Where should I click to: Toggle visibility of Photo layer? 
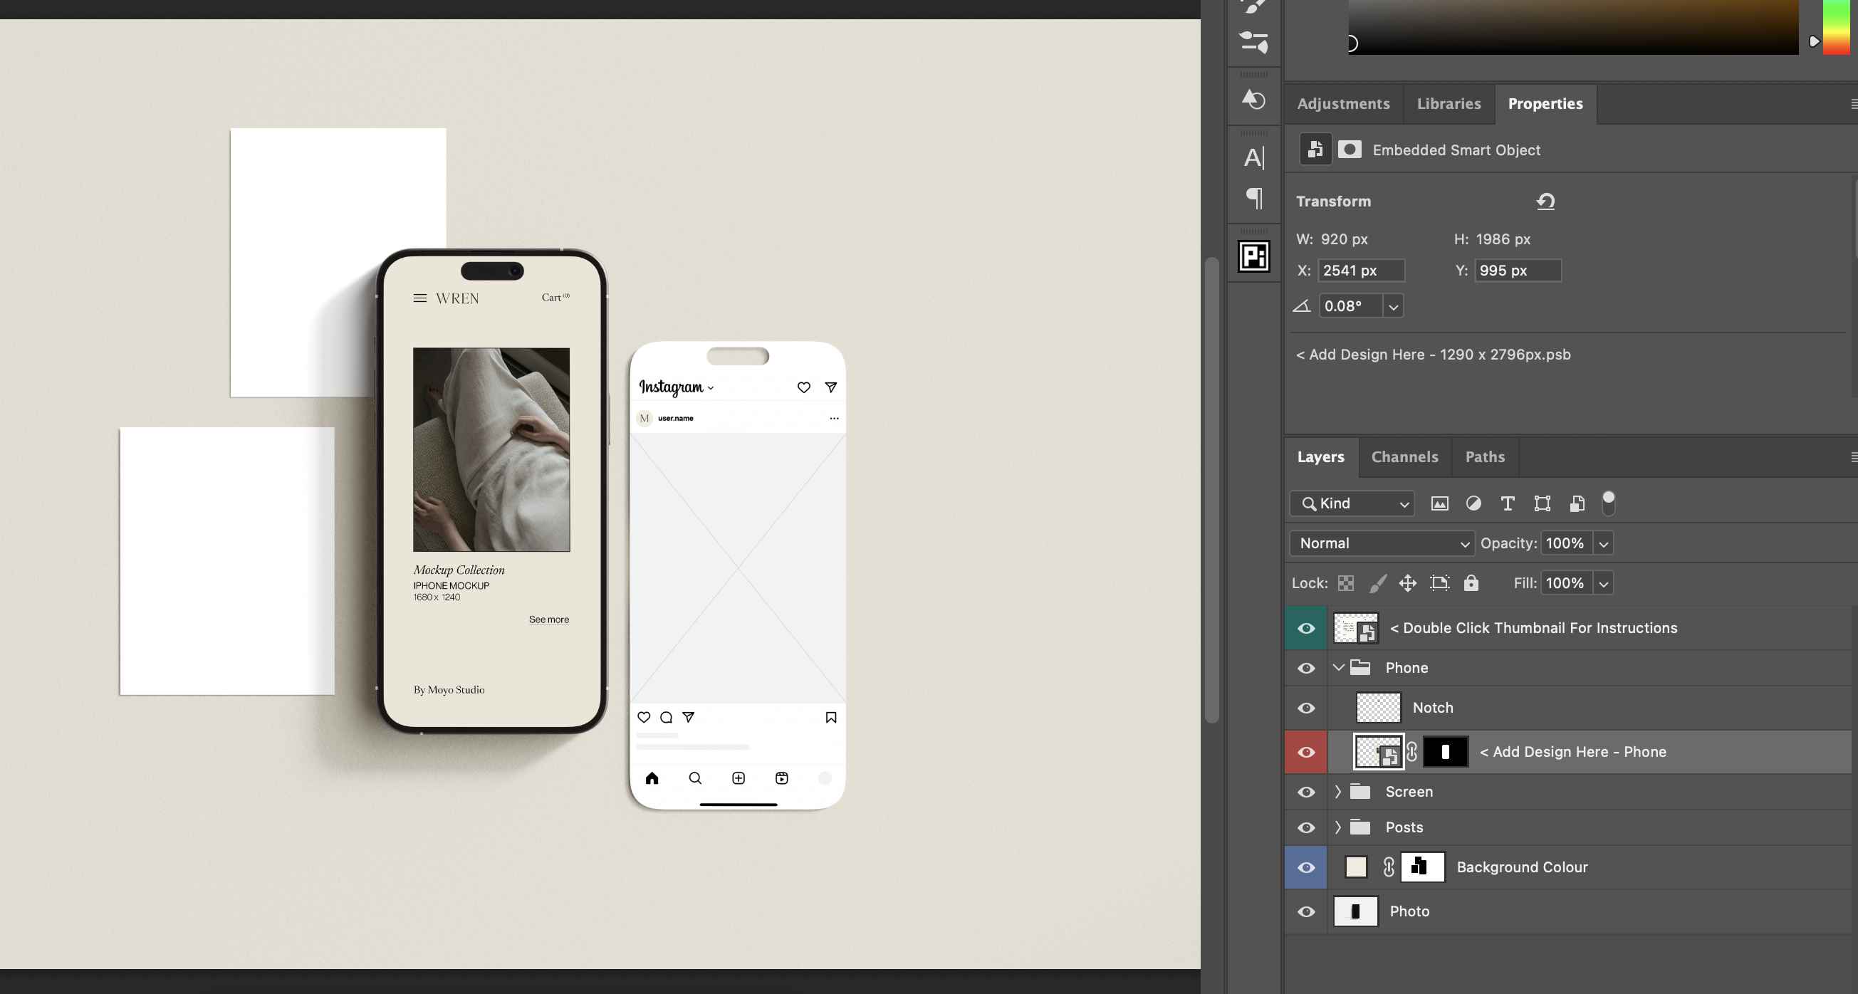click(1305, 911)
